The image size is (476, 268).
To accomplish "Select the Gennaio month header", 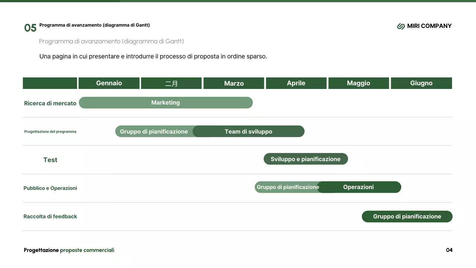I will click(x=109, y=83).
